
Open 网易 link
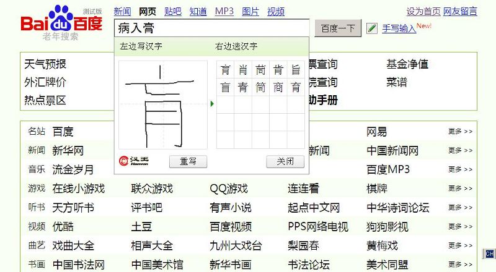377,132
